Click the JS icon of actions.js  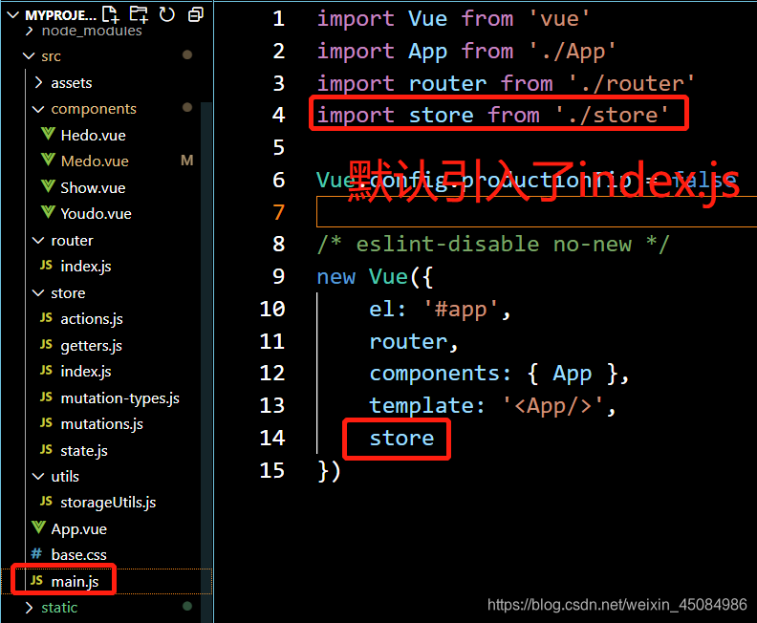(x=46, y=317)
